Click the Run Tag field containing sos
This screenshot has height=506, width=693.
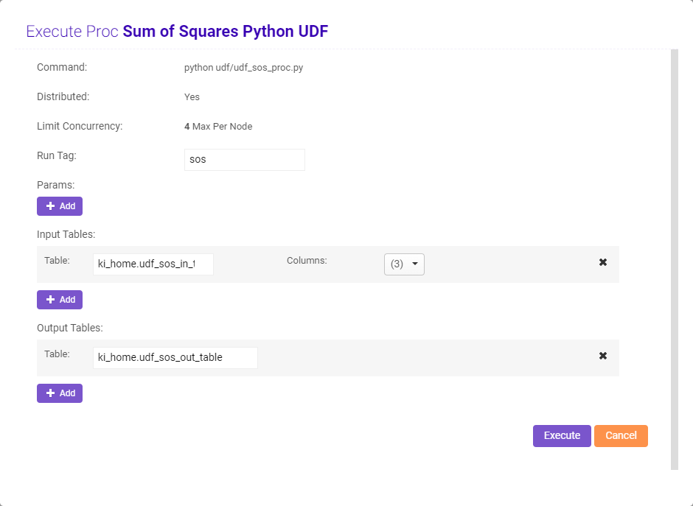(x=244, y=159)
